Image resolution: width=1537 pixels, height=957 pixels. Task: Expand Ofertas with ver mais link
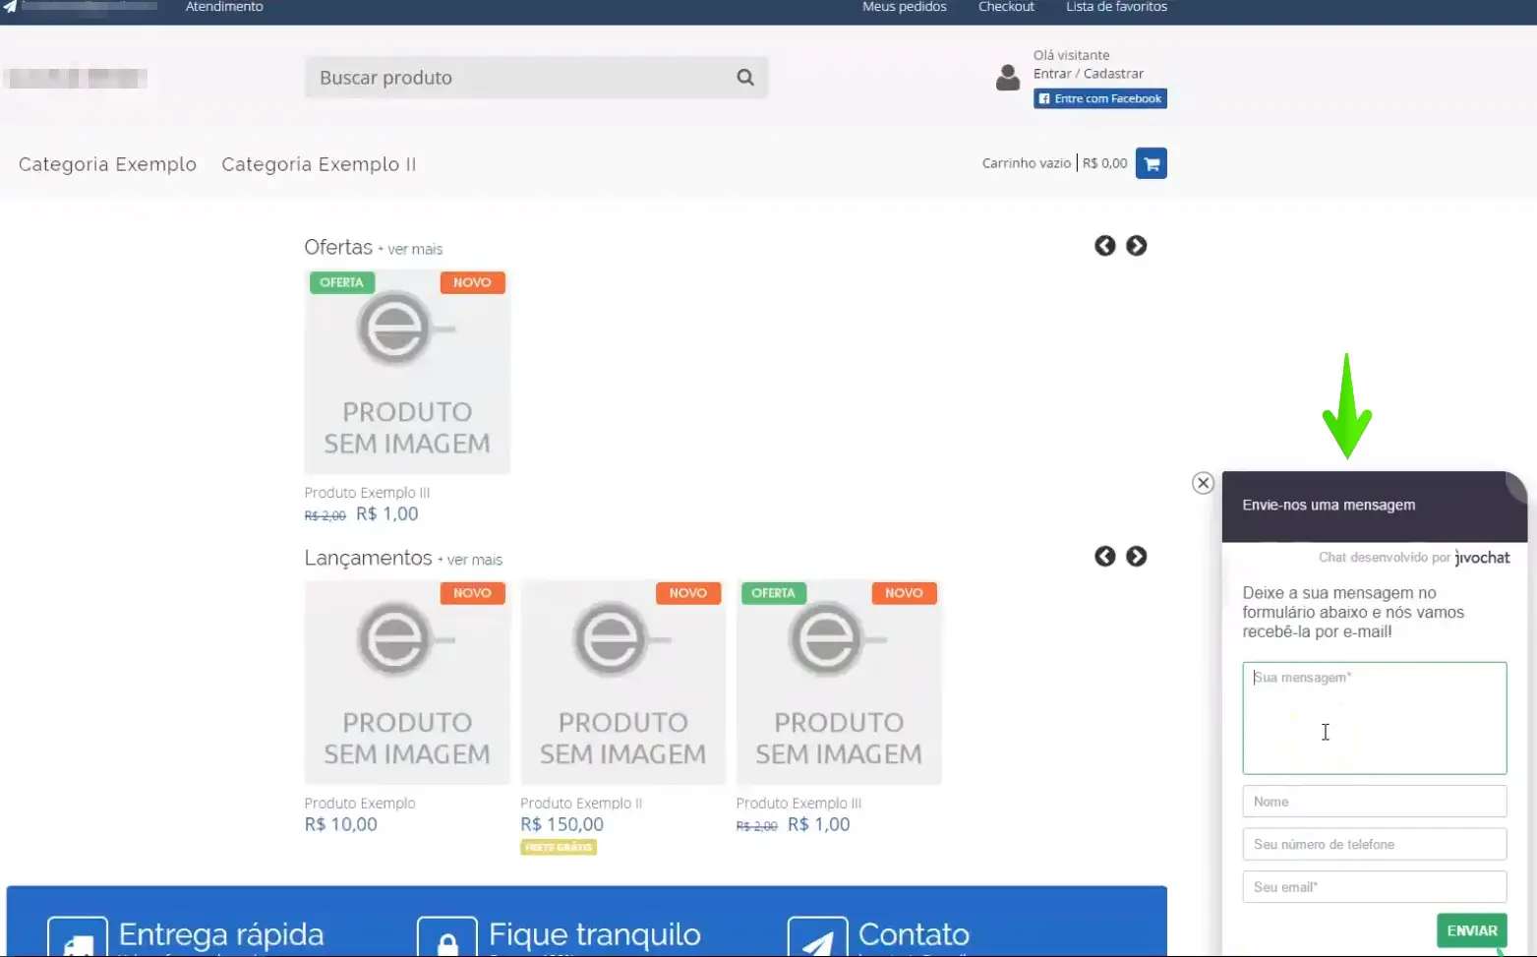coord(415,250)
